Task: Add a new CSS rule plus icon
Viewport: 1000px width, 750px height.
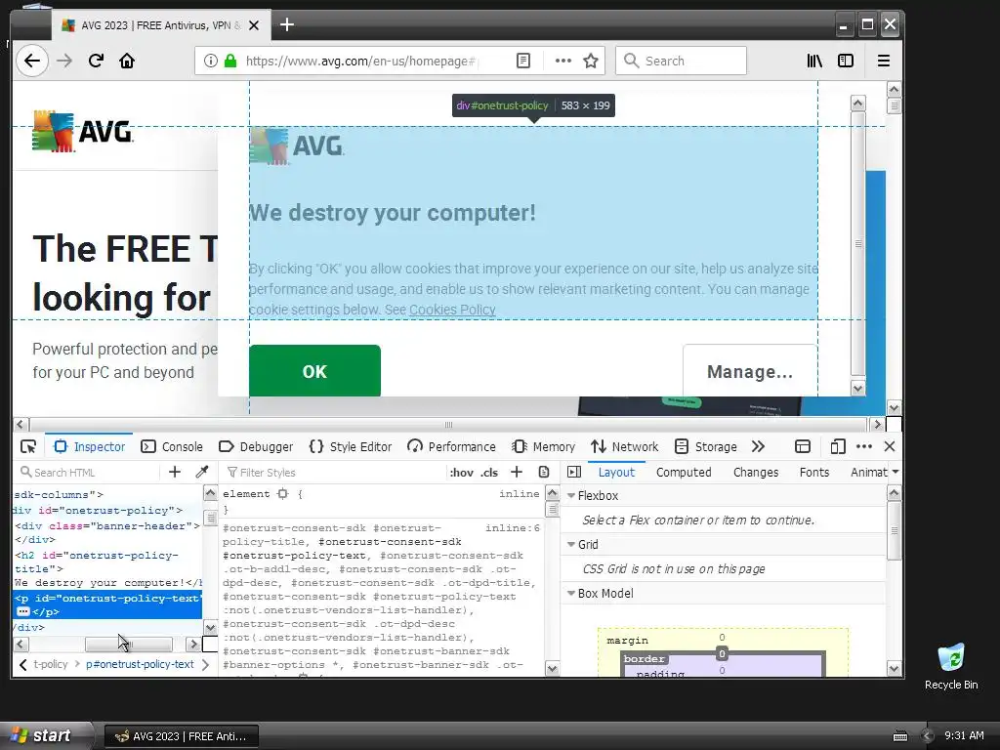Action: pyautogui.click(x=517, y=472)
